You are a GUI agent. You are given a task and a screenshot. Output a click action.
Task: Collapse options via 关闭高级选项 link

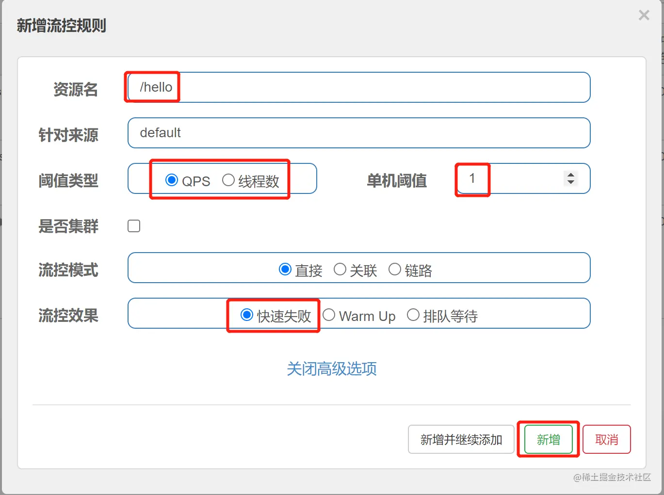pos(332,369)
